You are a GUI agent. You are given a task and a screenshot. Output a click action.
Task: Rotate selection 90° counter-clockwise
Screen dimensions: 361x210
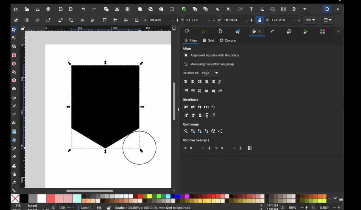pyautogui.click(x=61, y=20)
